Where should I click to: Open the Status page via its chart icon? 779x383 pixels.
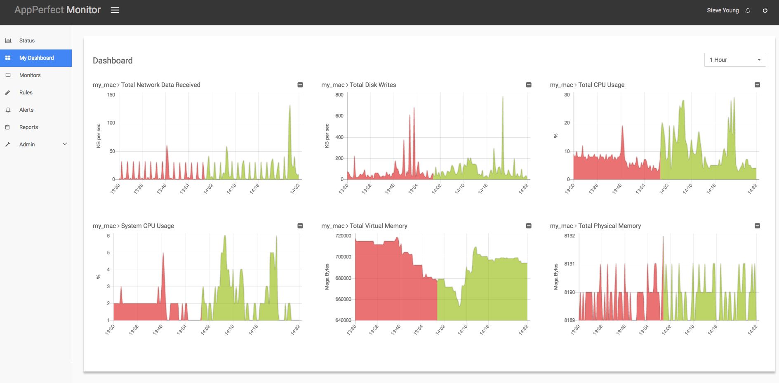coord(8,40)
